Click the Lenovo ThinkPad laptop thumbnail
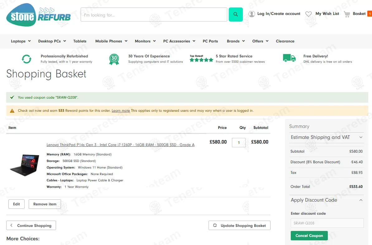The height and width of the screenshot is (245, 372). tap(24, 165)
